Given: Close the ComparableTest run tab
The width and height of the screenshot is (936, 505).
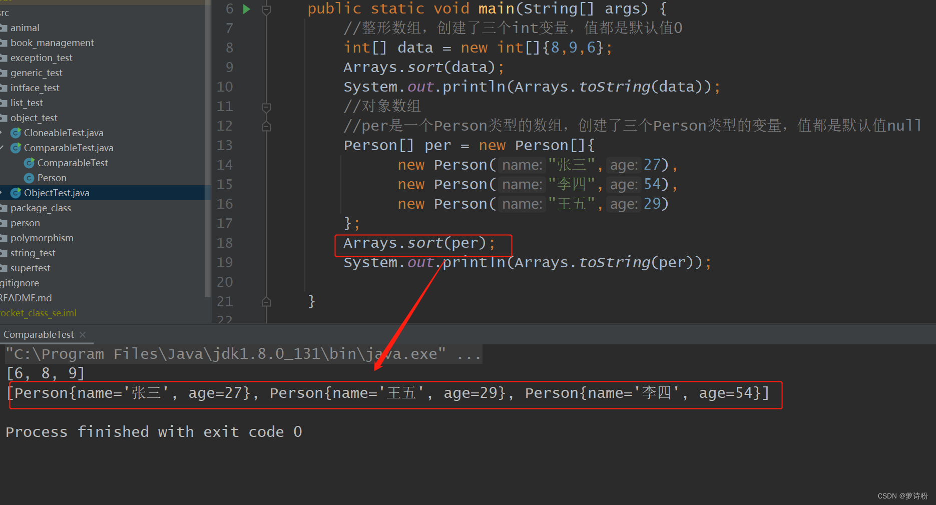Looking at the screenshot, I should click(83, 335).
